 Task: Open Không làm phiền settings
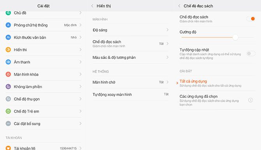pyautogui.click(x=44, y=86)
